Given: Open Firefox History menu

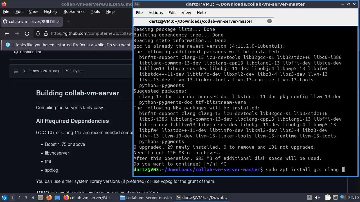Looking at the screenshot, I should click(51, 12).
